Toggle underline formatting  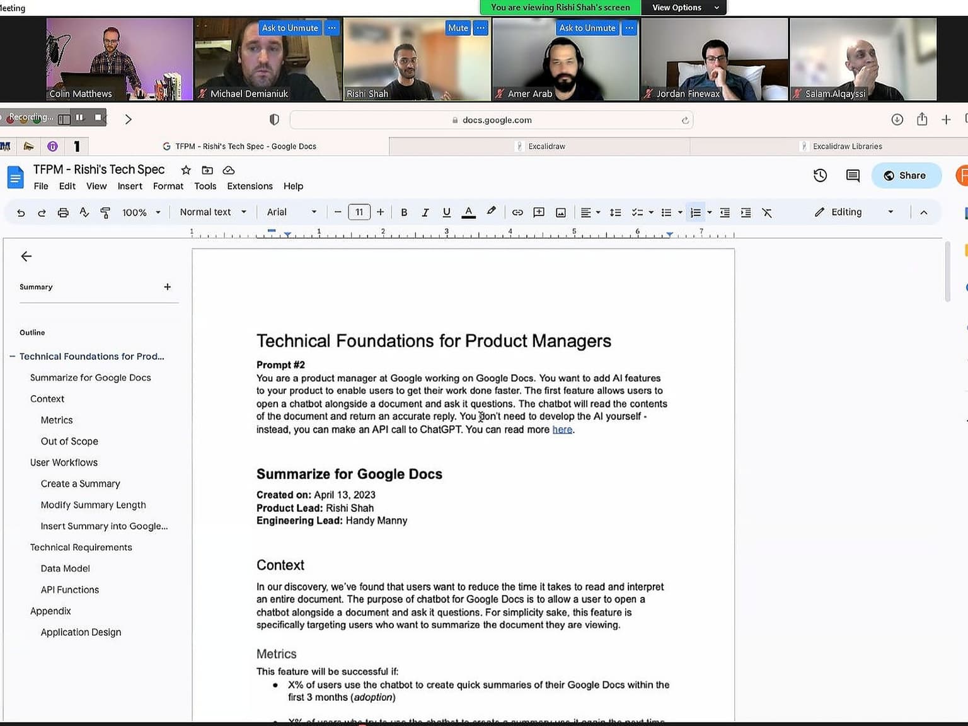(x=447, y=212)
